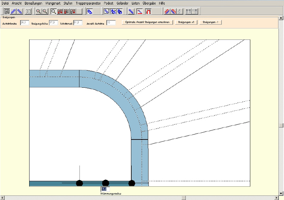Viewport: 284px width, 200px height.
Task: Click the standalone blue arrows icon
Action: [90, 11]
